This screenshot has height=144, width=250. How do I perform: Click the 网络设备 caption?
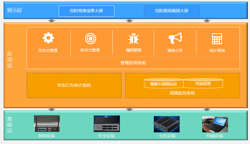(47, 136)
